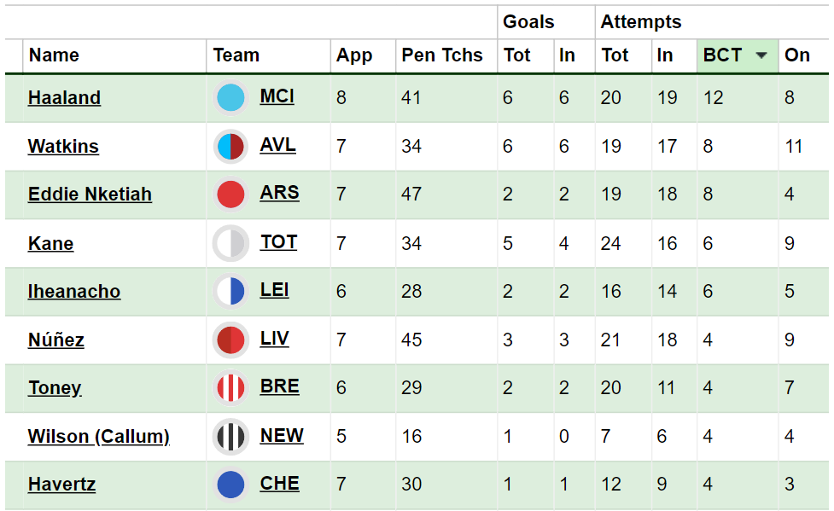Click the Manchester City light blue badge icon

click(230, 97)
